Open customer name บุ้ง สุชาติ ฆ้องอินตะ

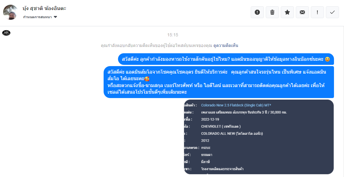(x=44, y=8)
